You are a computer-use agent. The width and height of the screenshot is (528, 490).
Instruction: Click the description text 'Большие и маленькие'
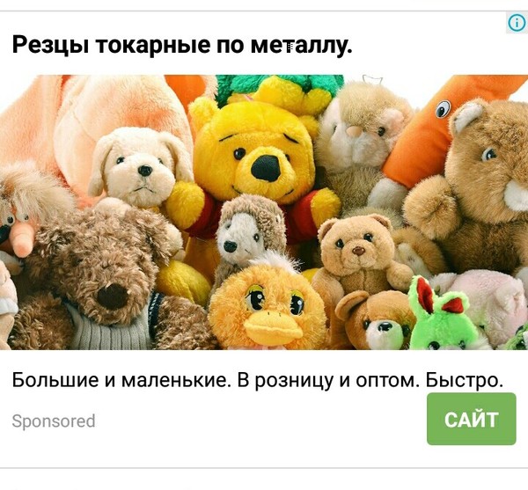tap(121, 381)
